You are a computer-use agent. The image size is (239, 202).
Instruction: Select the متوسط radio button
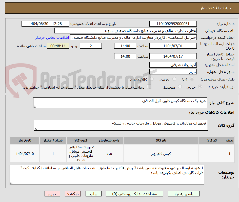click(x=180, y=86)
